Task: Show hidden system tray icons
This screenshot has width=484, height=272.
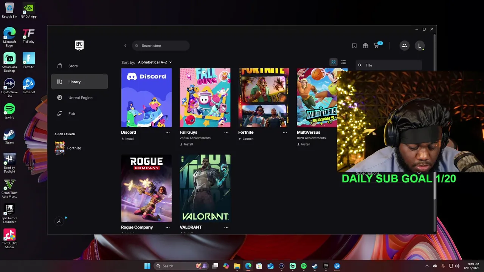Action: 427,266
